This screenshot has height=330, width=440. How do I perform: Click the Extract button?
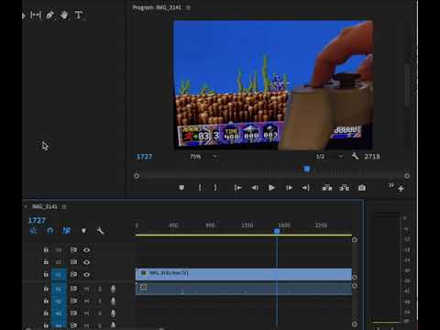coord(345,188)
